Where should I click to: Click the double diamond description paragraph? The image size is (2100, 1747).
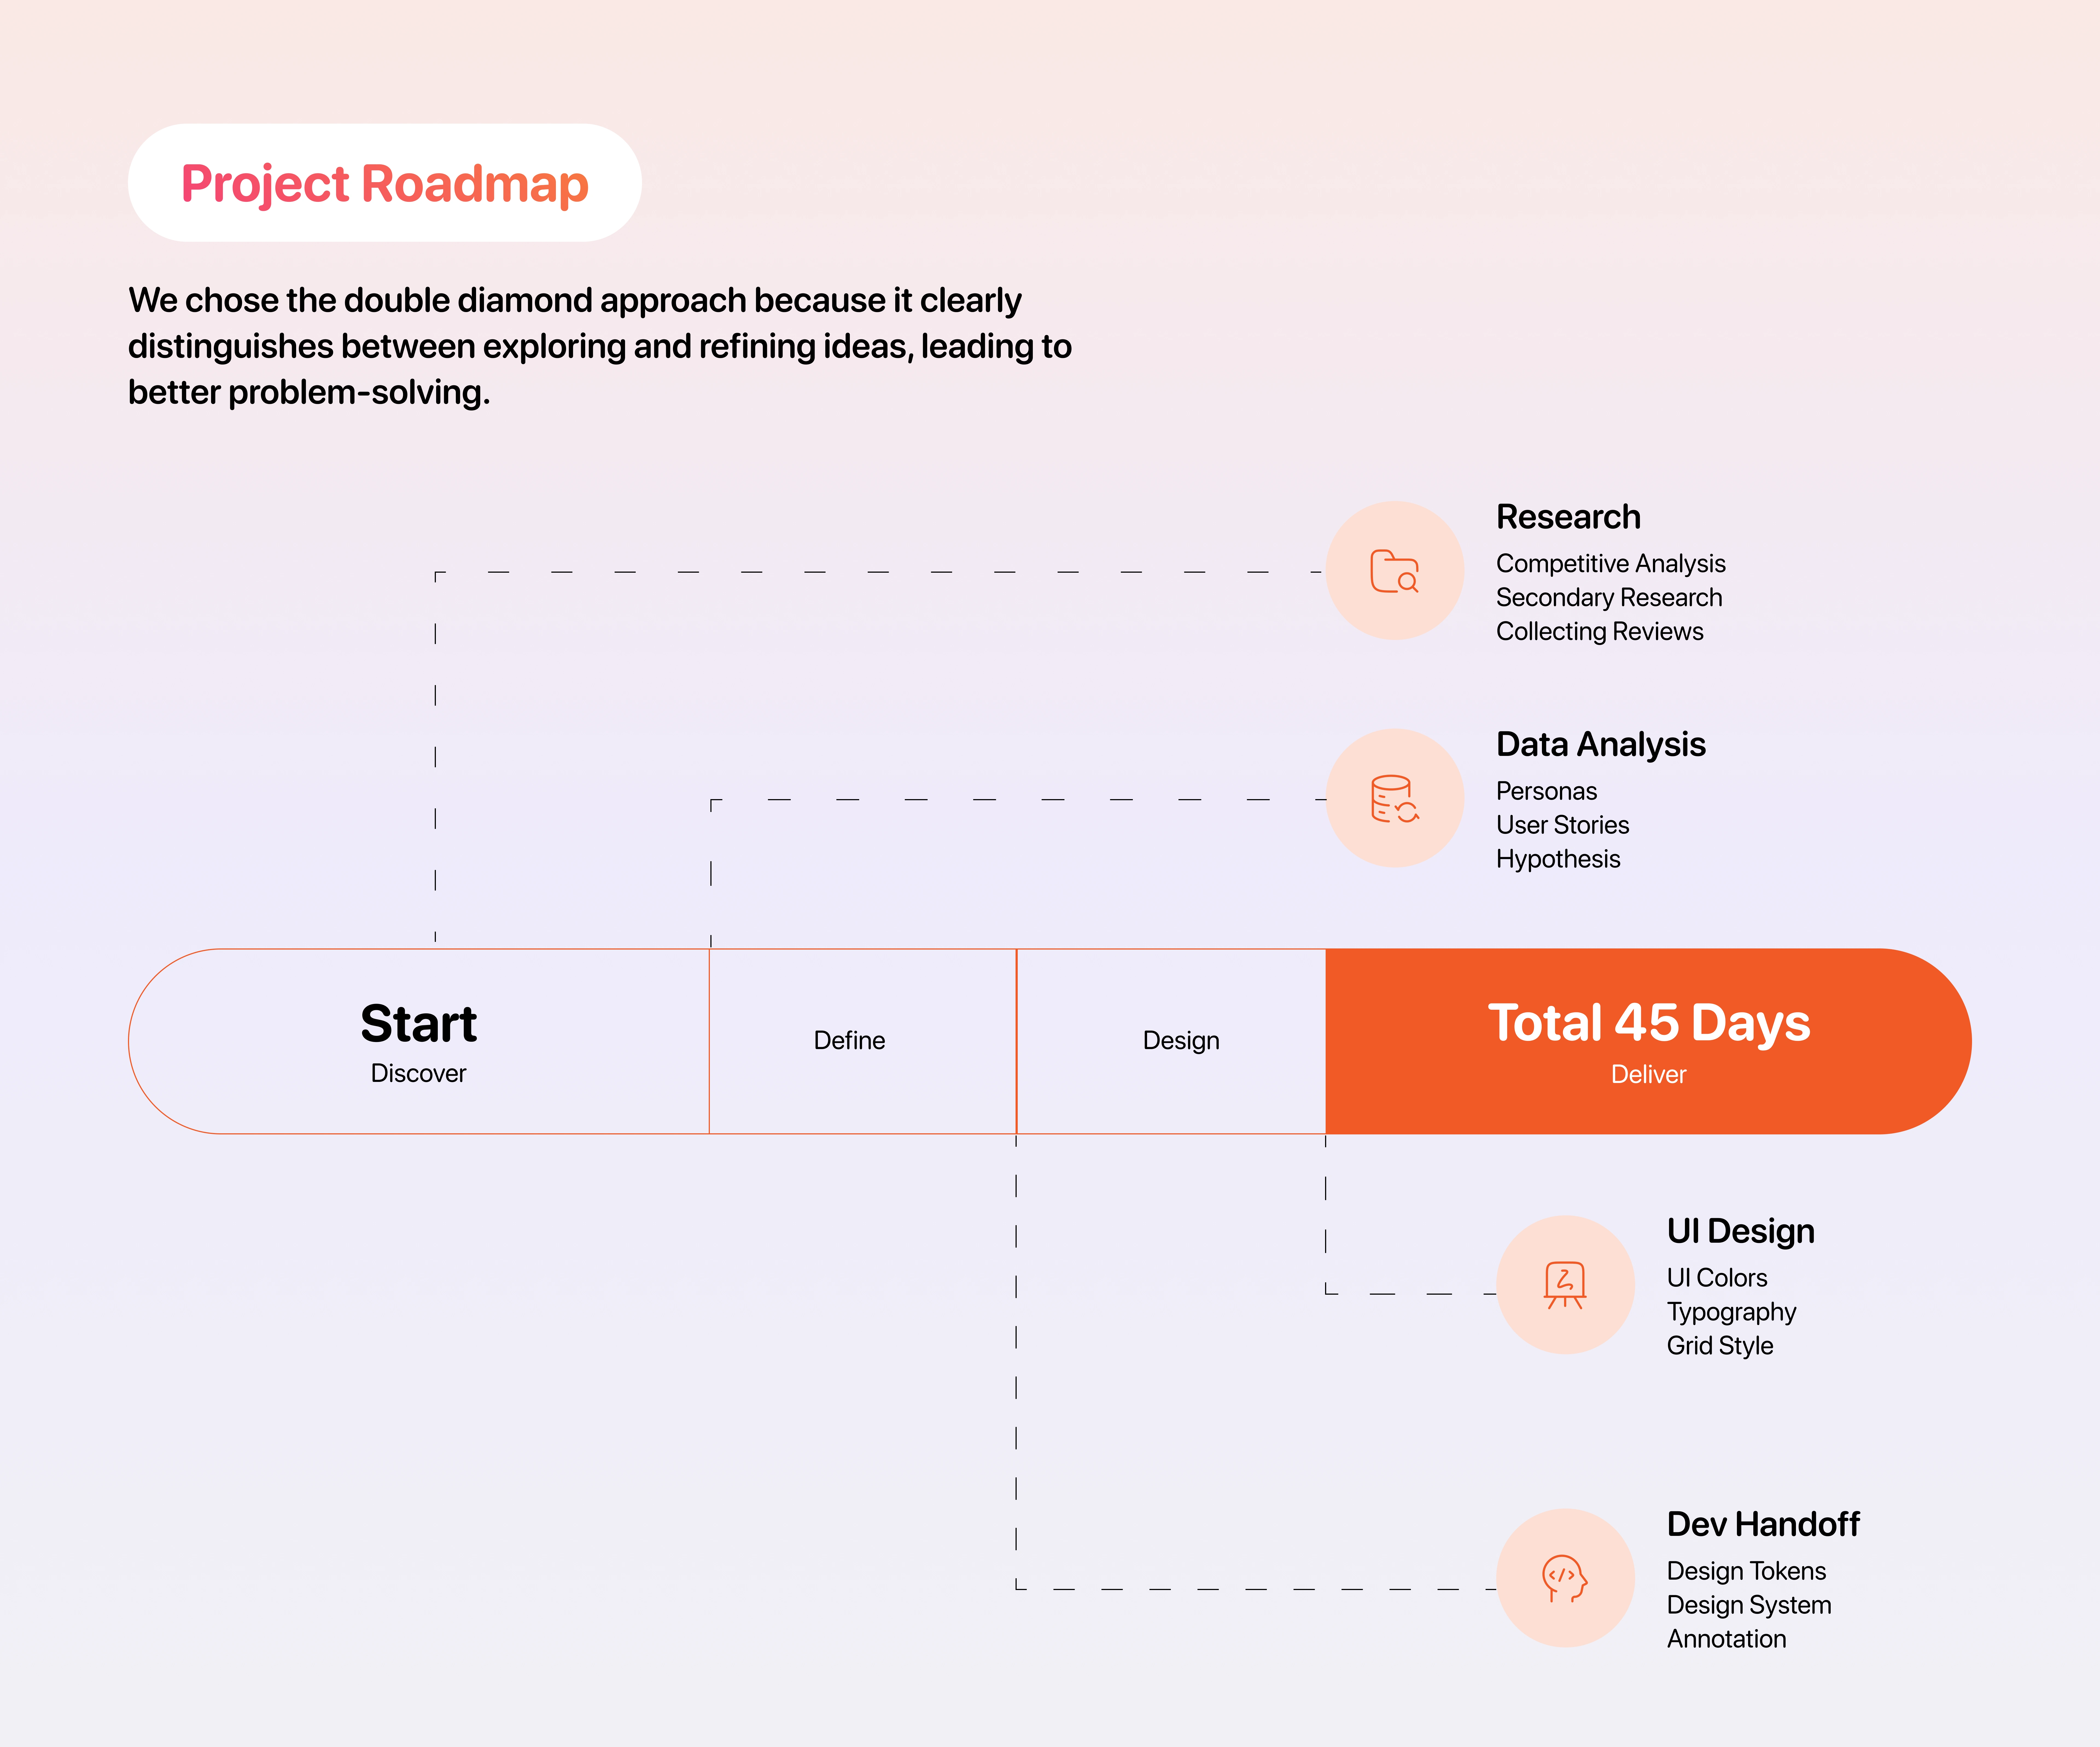pyautogui.click(x=600, y=346)
